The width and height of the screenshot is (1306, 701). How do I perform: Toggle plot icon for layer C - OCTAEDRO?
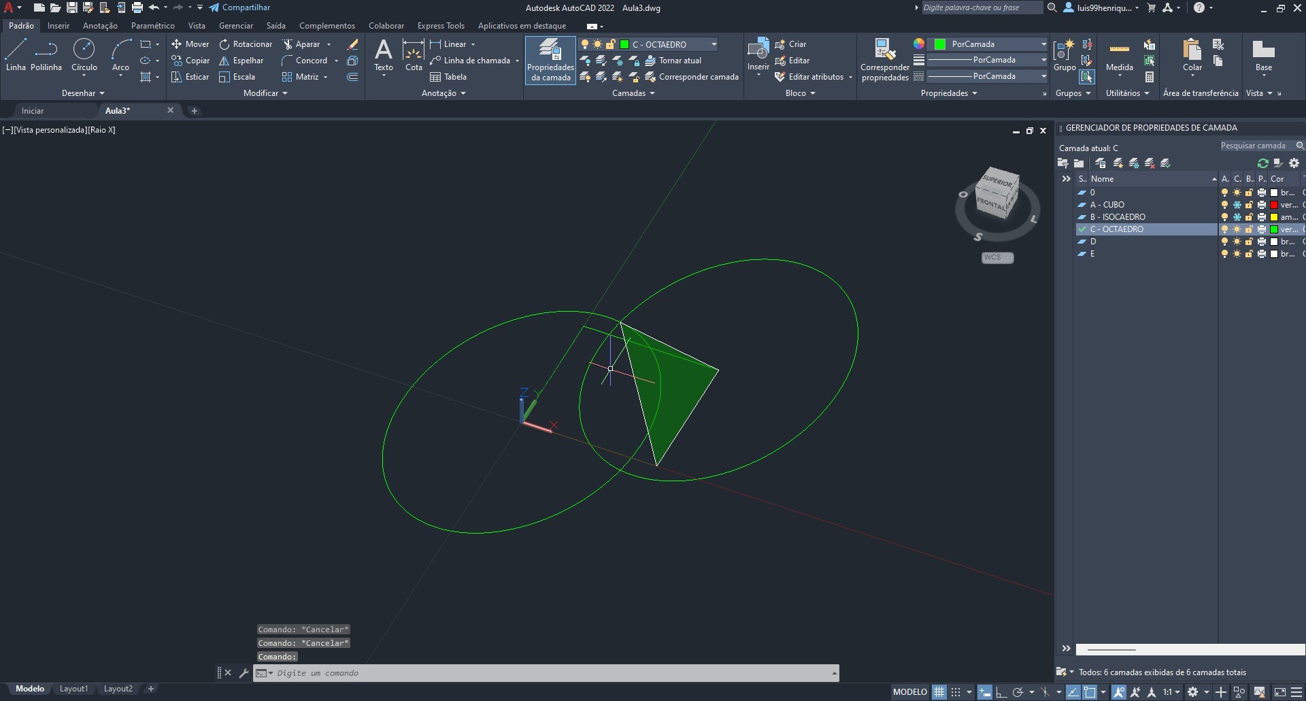pyautogui.click(x=1262, y=229)
